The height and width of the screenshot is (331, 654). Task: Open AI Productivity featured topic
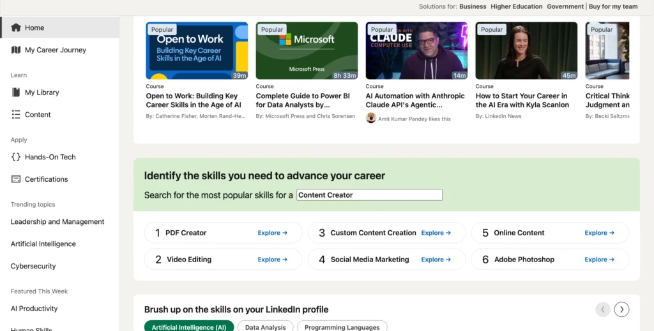34,309
